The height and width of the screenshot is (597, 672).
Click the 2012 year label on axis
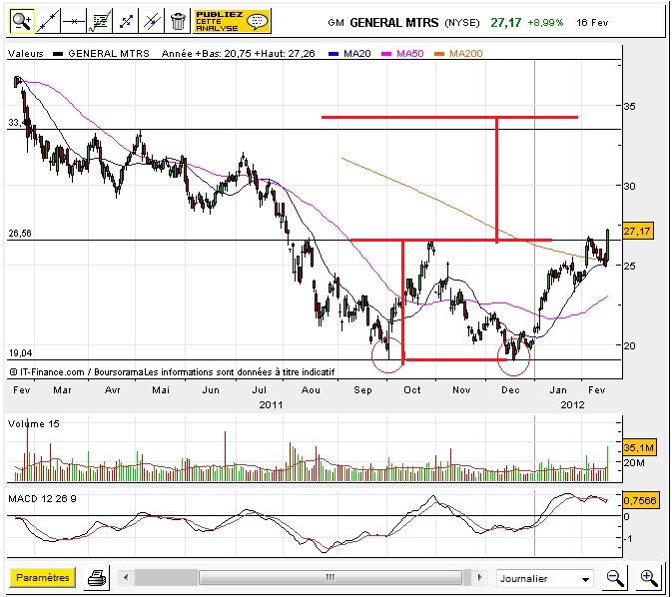pyautogui.click(x=572, y=405)
